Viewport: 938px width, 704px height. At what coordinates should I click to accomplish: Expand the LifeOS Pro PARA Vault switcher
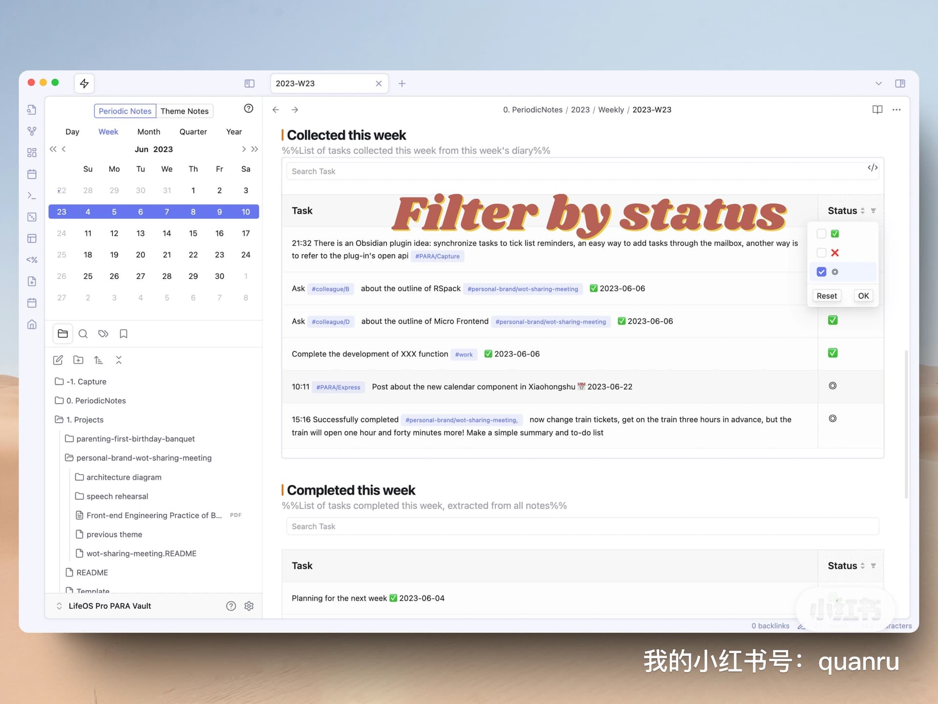[x=59, y=606]
